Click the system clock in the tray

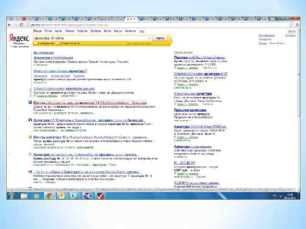290,196
